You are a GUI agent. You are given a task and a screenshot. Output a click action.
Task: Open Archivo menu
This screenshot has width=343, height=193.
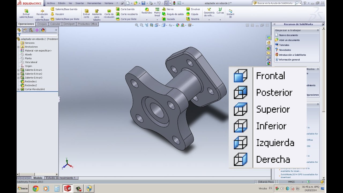(51, 3)
